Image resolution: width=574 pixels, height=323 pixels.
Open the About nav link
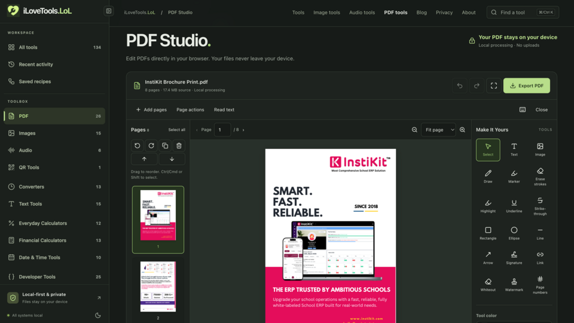tap(469, 13)
